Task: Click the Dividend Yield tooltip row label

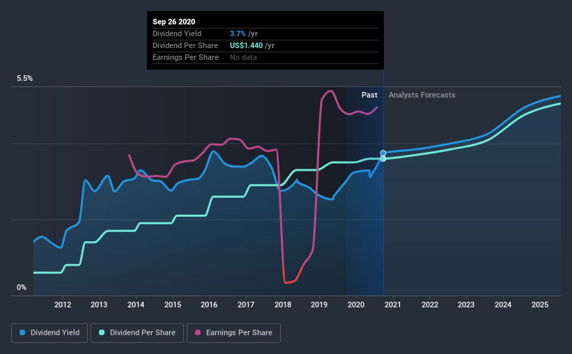Action: coord(177,33)
